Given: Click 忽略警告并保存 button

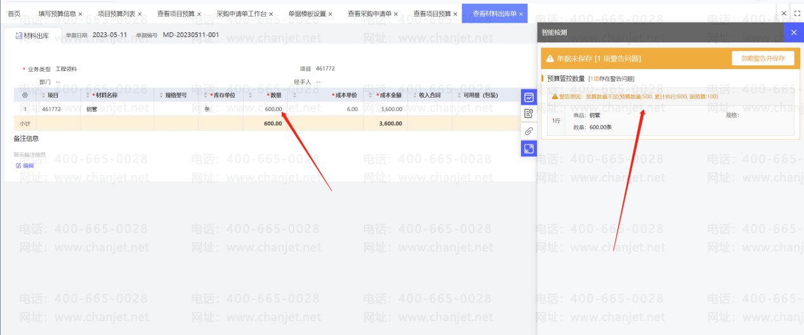Looking at the screenshot, I should click(763, 58).
